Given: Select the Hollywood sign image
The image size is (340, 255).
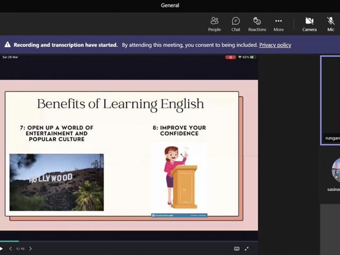Looking at the screenshot, I should click(57, 182).
